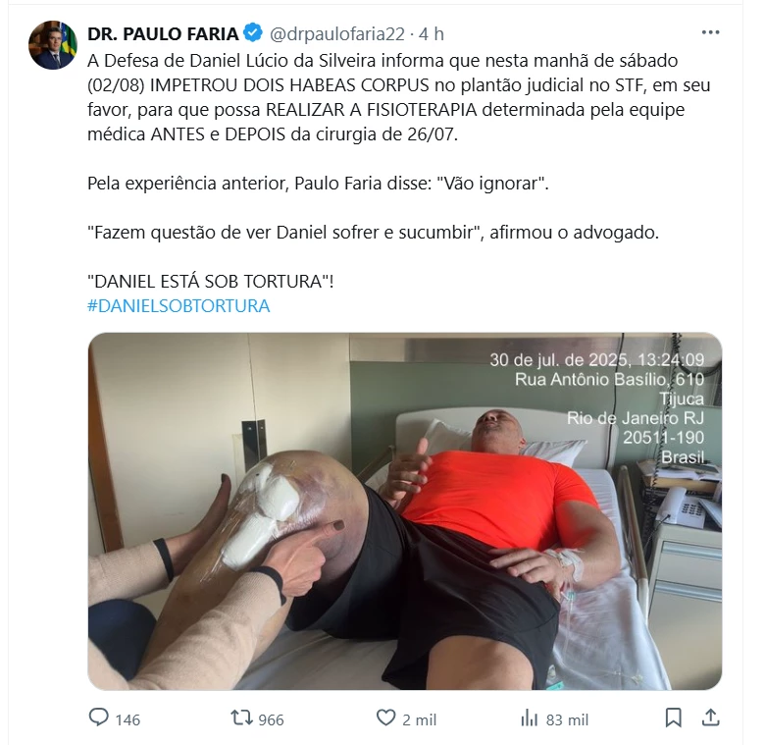Expand the three-dot more options menu
The width and height of the screenshot is (765, 745).
710,32
